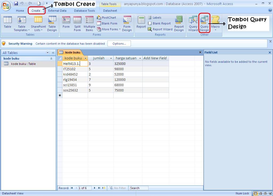This screenshot has height=196, width=273.
Task: Select the Split Form tool
Action: pyautogui.click(x=77, y=24)
